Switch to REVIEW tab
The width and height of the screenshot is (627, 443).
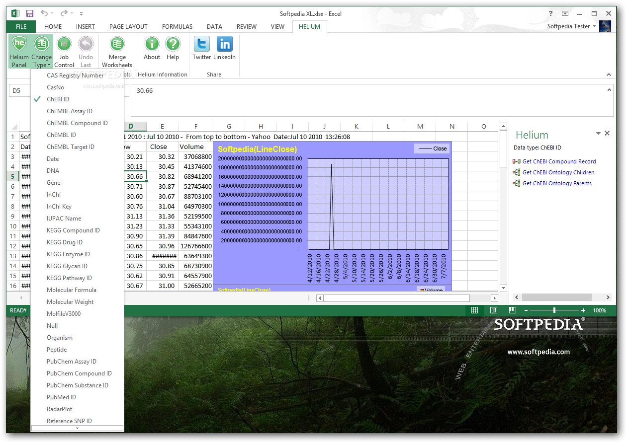coord(247,27)
